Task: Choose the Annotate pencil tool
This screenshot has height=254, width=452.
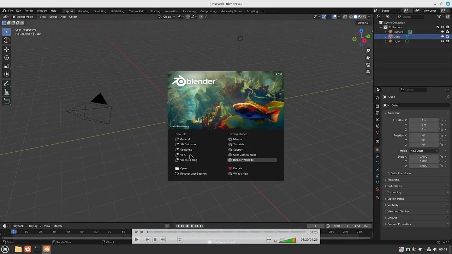Action: click(6, 84)
